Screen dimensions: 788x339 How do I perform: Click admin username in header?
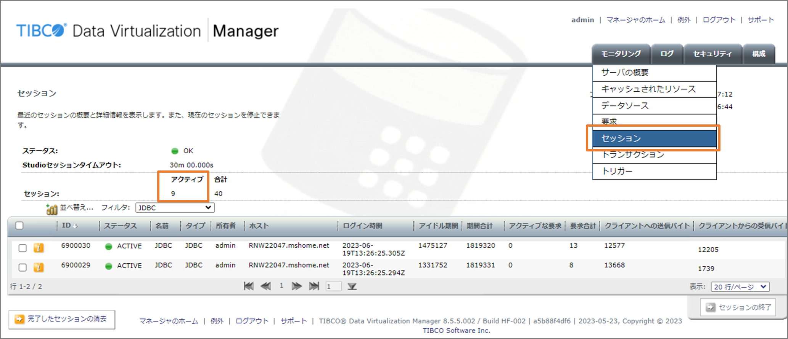coord(582,20)
